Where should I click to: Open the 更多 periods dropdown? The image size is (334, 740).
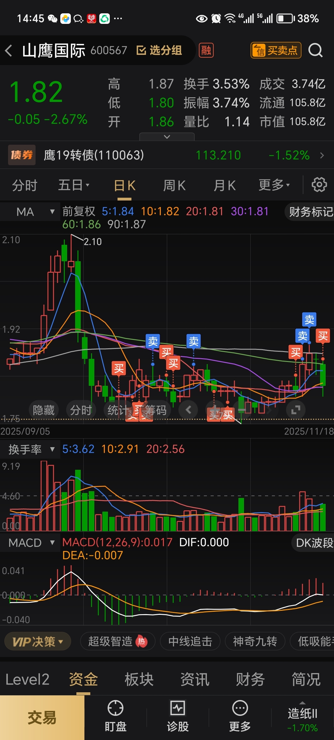(274, 185)
